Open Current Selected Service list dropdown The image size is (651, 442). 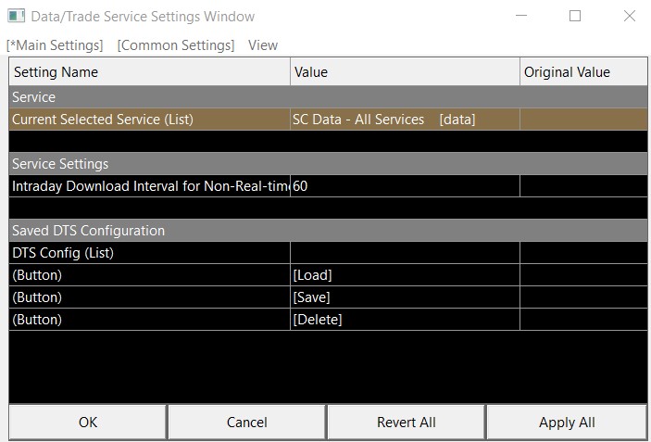[405, 120]
